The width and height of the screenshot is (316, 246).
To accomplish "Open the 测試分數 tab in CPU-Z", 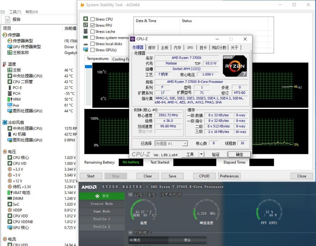I will coord(219,47).
